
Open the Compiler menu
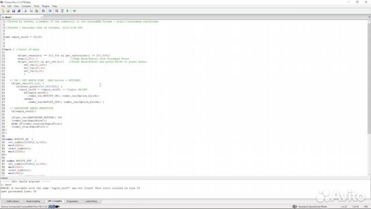click(26, 6)
